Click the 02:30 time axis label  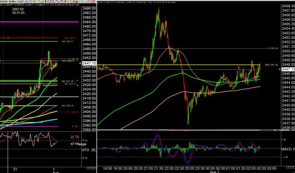click(x=261, y=168)
